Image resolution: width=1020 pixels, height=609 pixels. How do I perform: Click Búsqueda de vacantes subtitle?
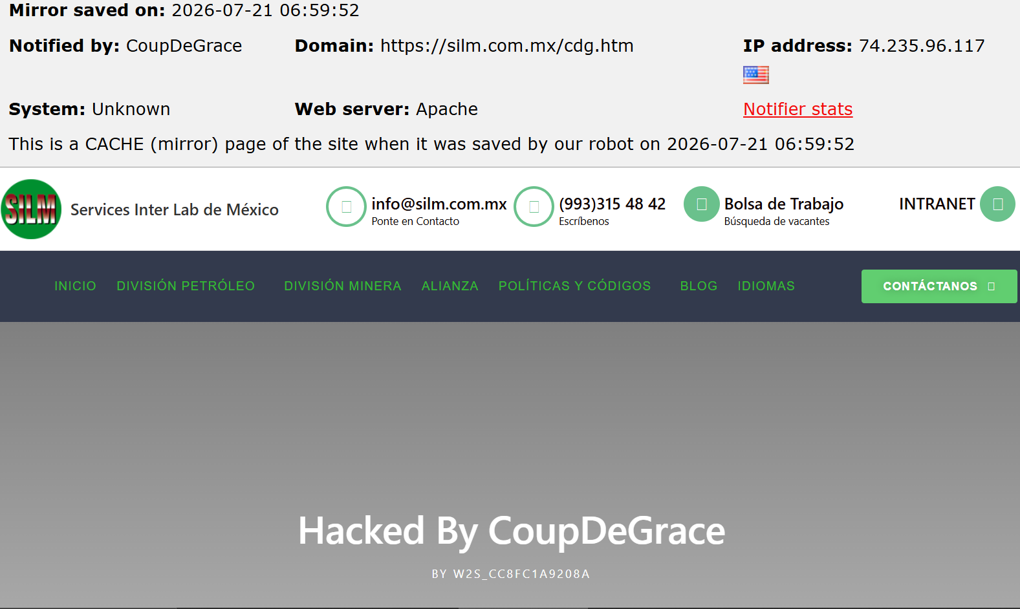coord(777,221)
